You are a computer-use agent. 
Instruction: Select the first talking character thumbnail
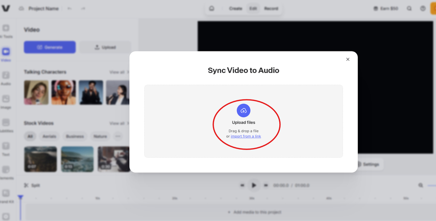pos(36,92)
